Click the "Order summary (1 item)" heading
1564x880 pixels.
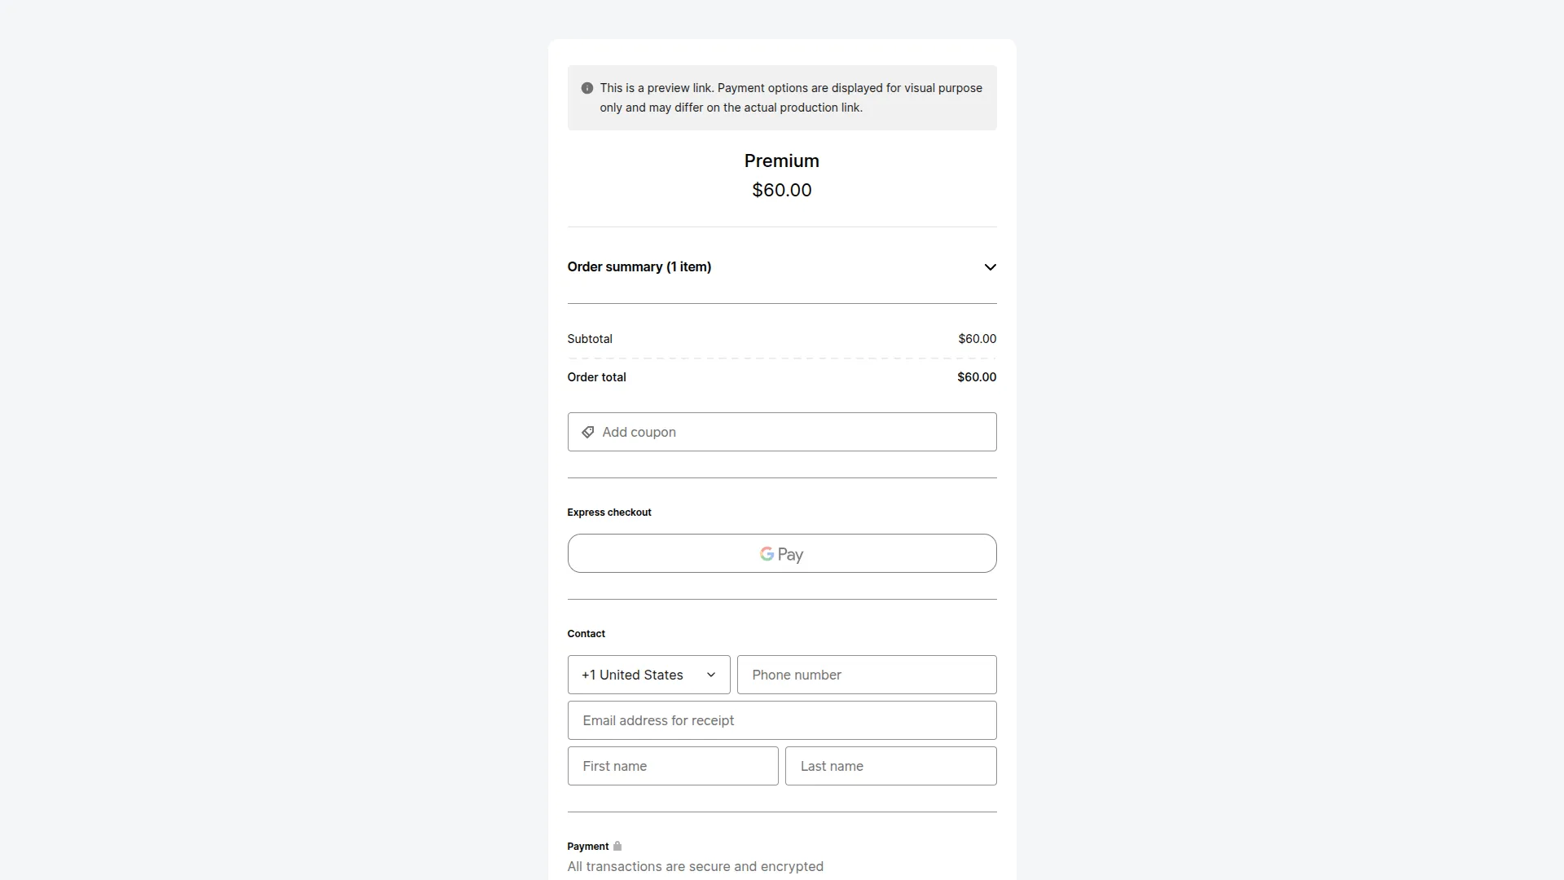pyautogui.click(x=639, y=267)
